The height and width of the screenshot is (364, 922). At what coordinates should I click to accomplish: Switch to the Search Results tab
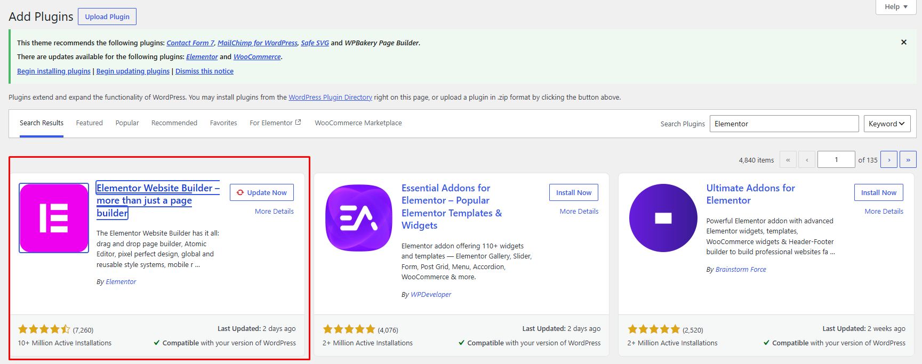42,123
